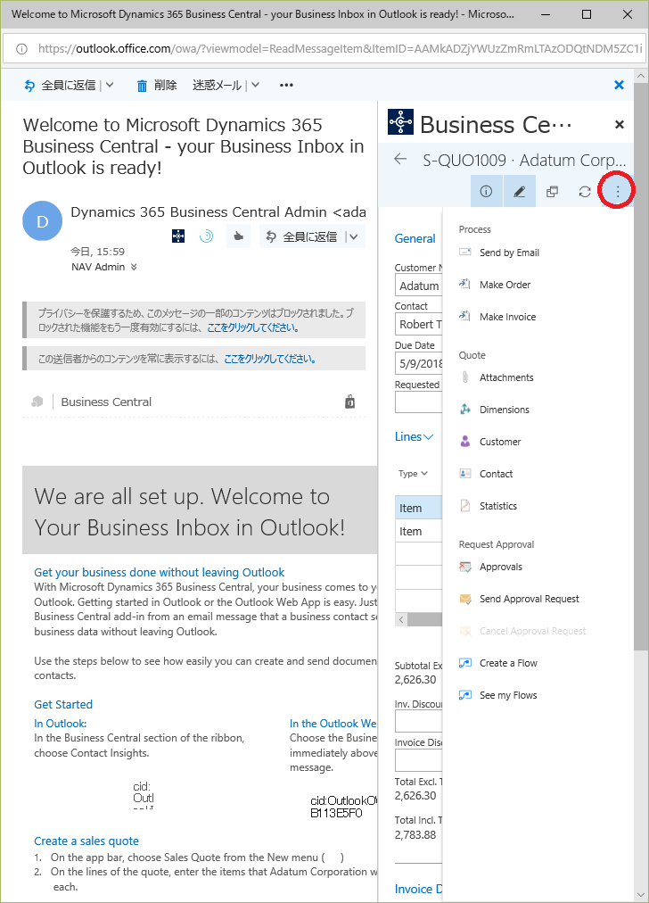Click 'Create a sales quote' link
This screenshot has height=903, width=649.
pos(86,841)
